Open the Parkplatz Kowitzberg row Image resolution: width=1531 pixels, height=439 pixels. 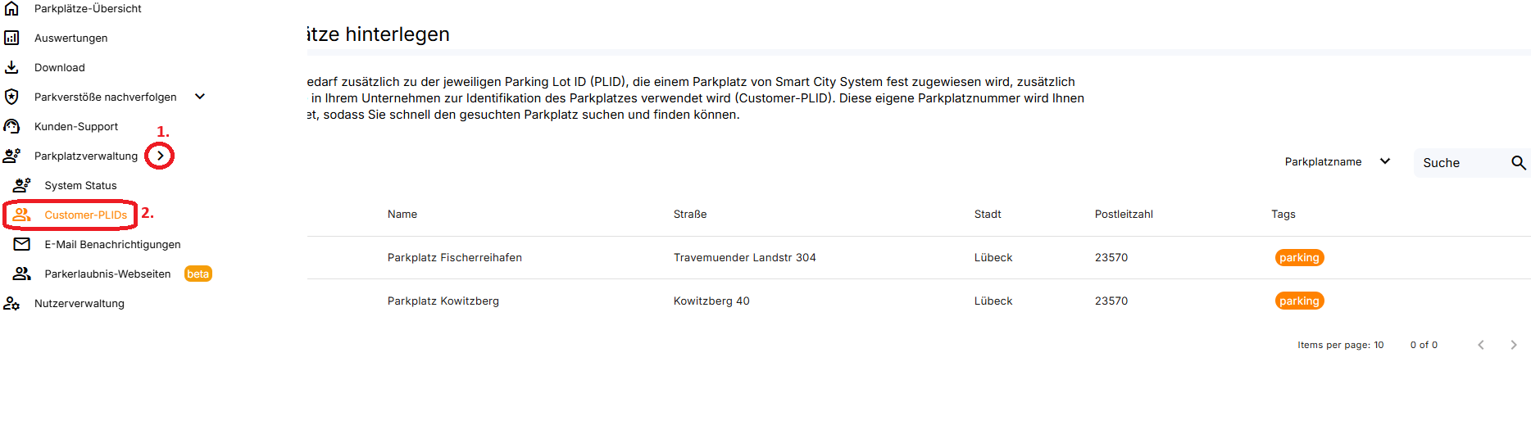[443, 301]
